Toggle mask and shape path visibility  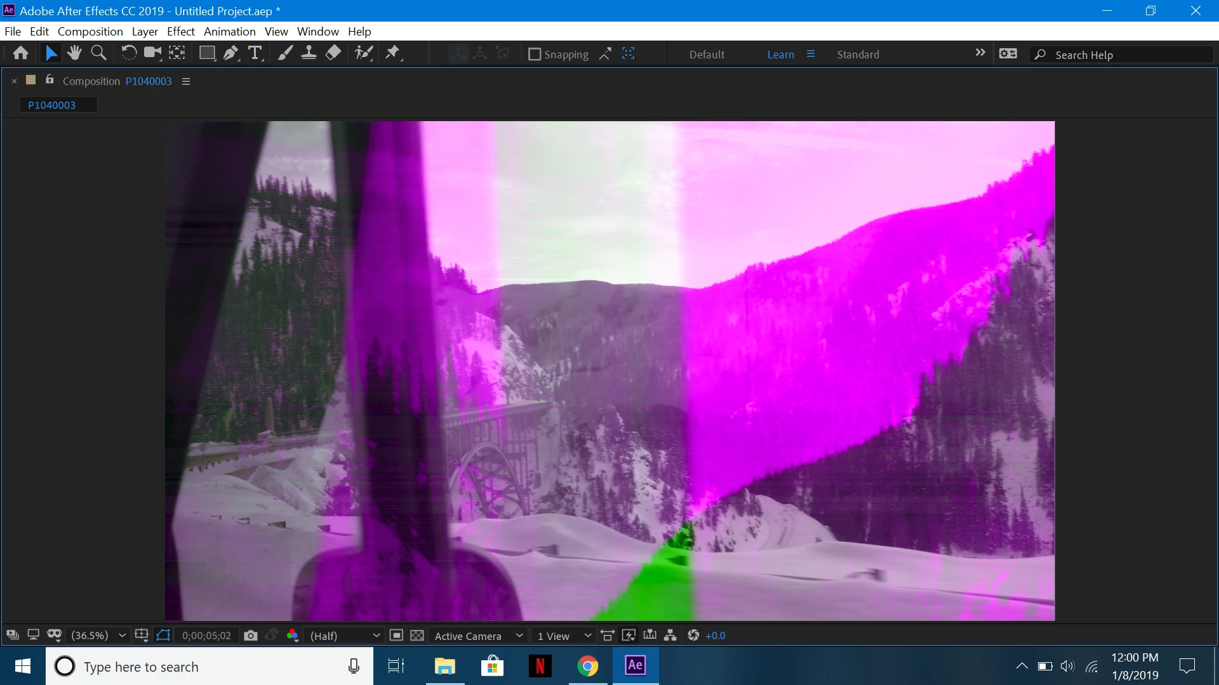click(x=163, y=636)
